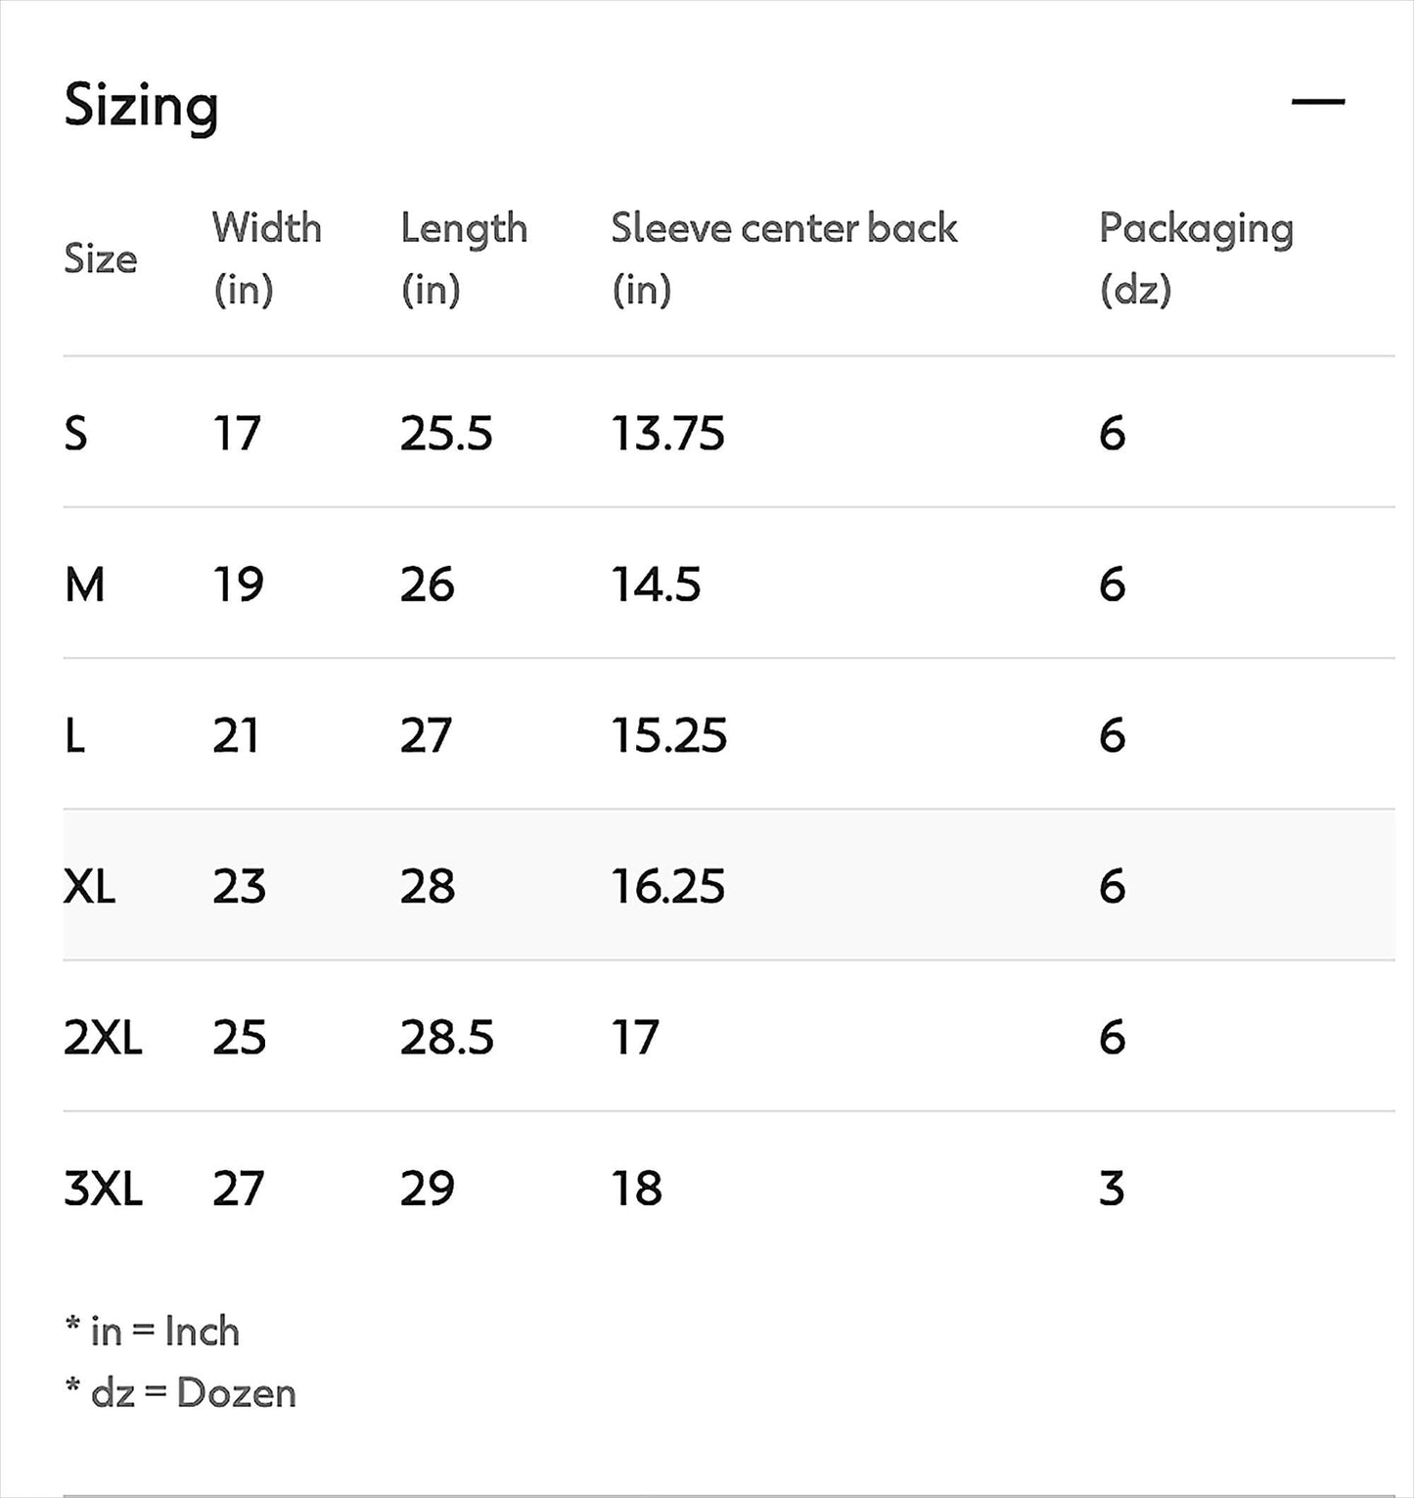
Task: Select the 2XL size row
Action: click(x=729, y=1036)
